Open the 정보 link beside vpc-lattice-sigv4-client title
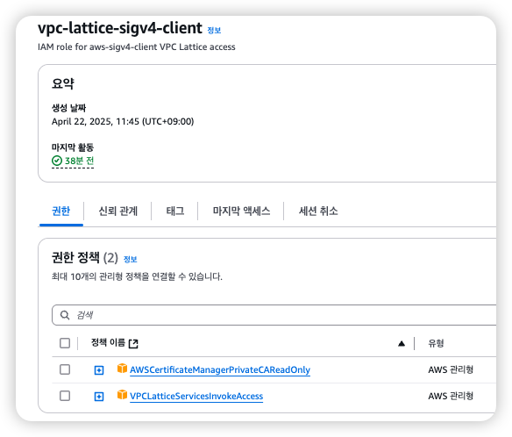The image size is (512, 437). [x=214, y=30]
